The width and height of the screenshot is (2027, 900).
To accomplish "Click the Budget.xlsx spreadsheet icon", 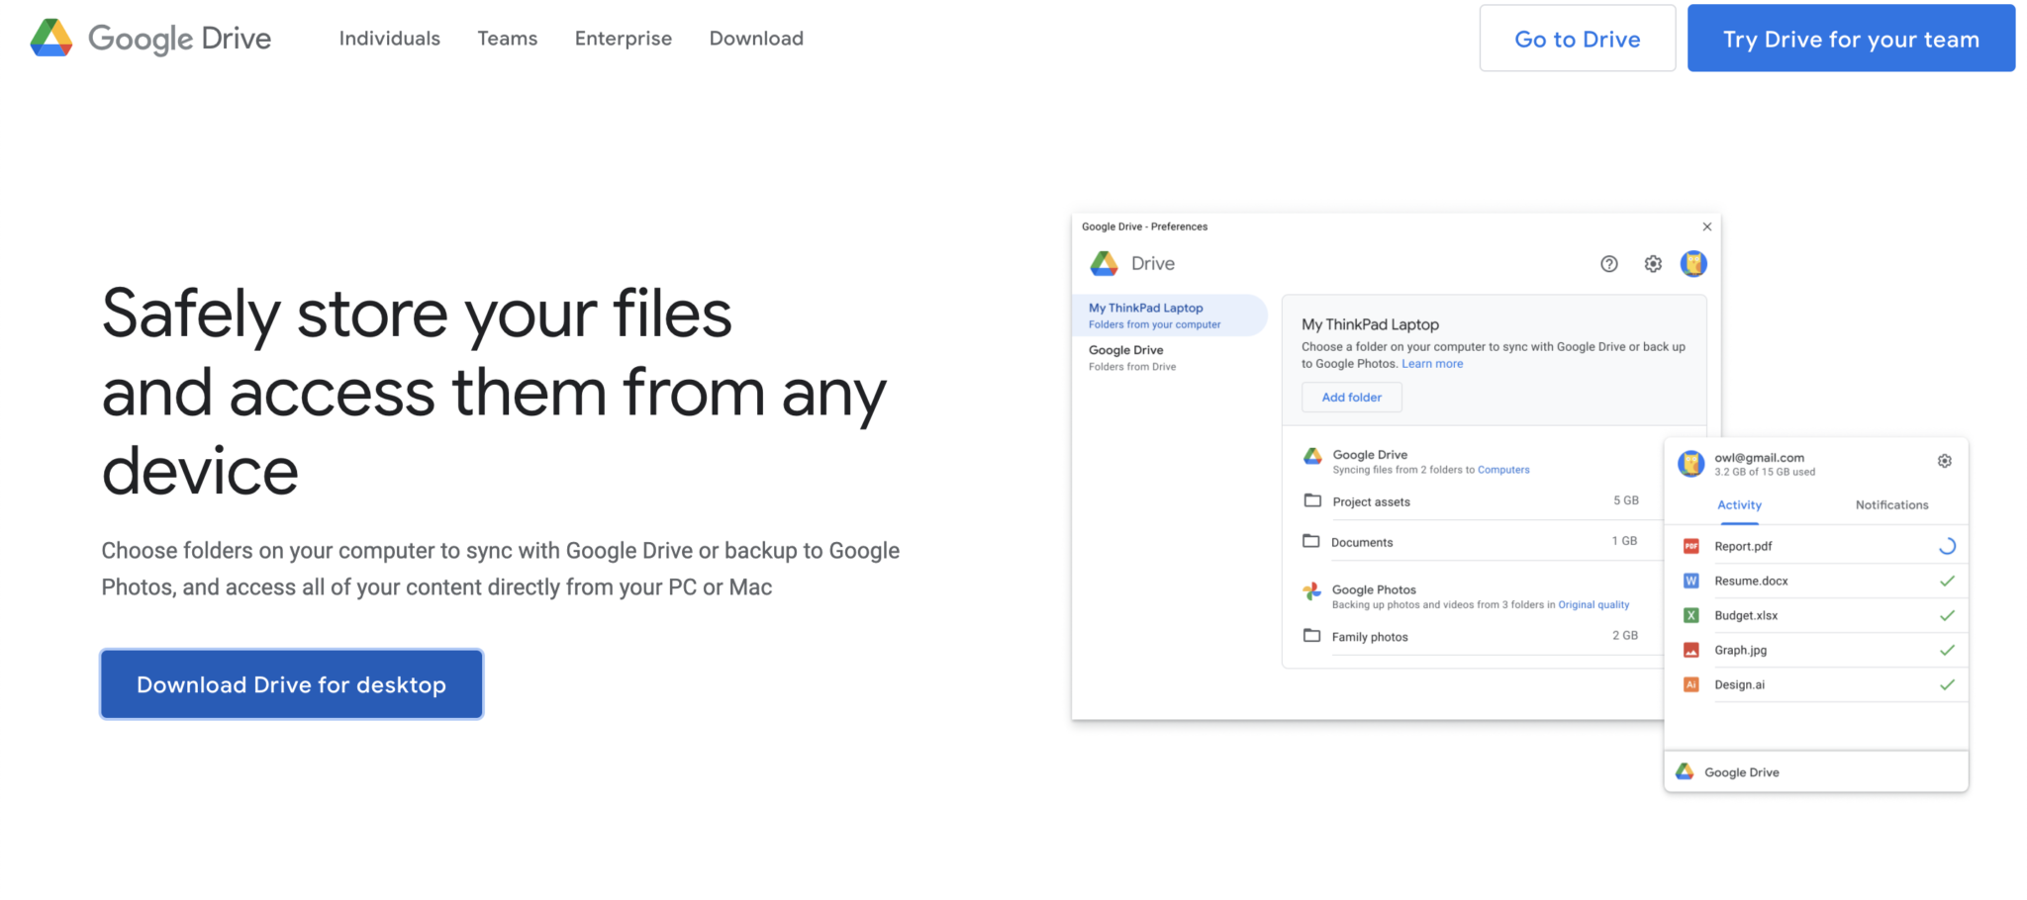I will [1691, 615].
